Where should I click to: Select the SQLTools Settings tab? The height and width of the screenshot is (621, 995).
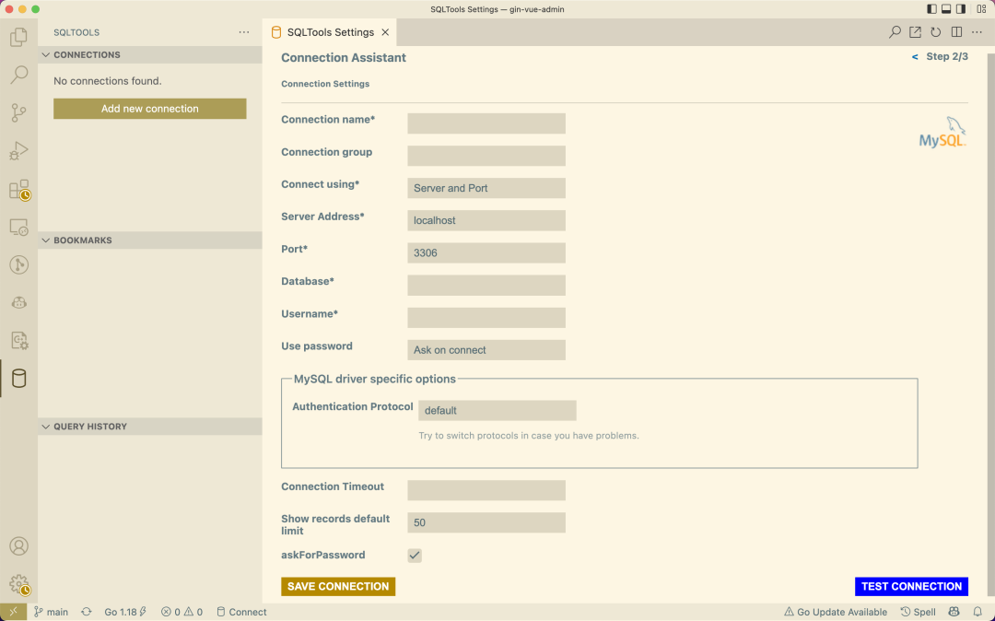pos(330,32)
